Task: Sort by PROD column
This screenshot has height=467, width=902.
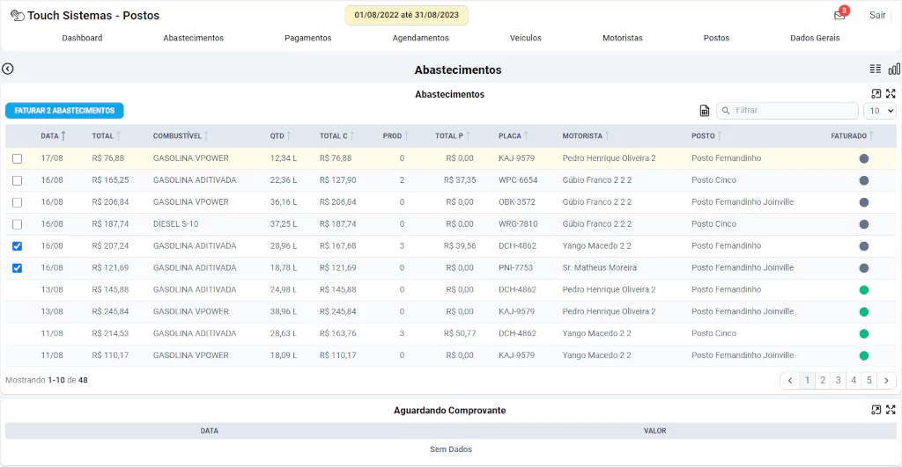Action: point(396,136)
